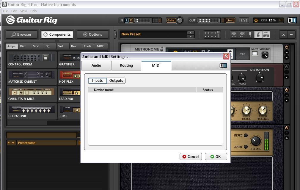Click the audio engine power icon
300x190 pixels.
click(256, 20)
